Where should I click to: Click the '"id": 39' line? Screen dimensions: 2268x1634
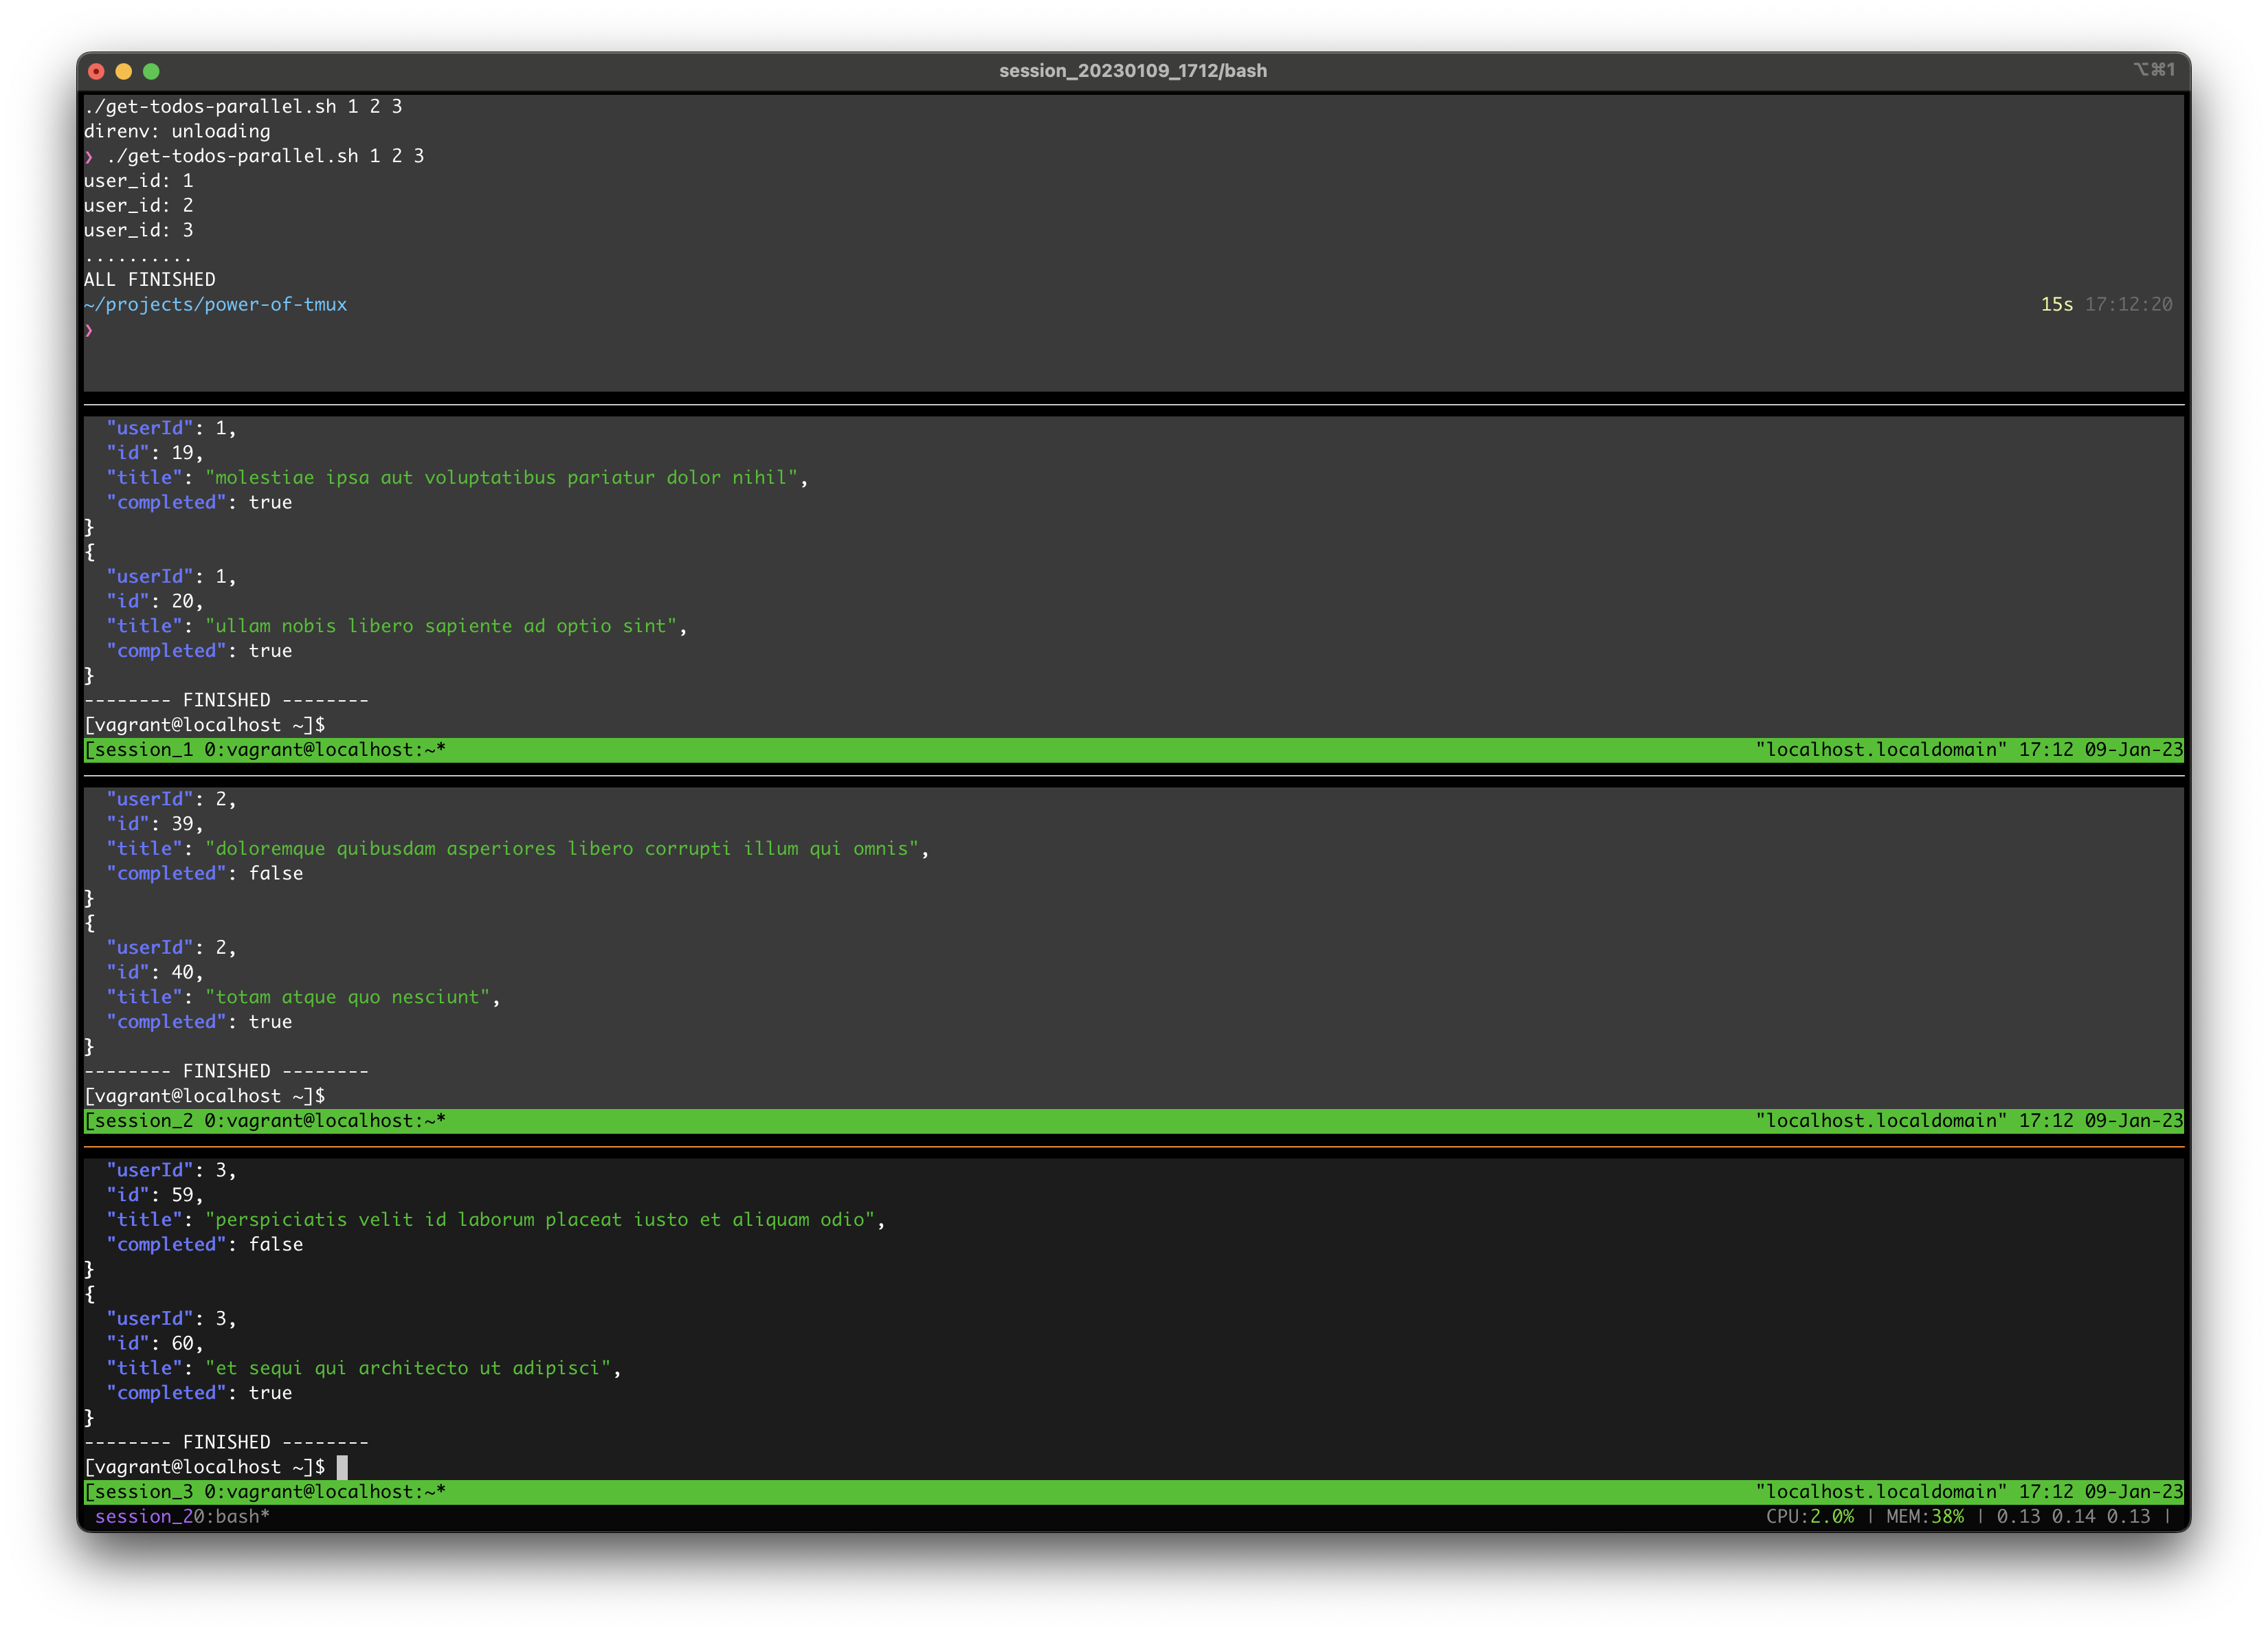pyautogui.click(x=155, y=824)
